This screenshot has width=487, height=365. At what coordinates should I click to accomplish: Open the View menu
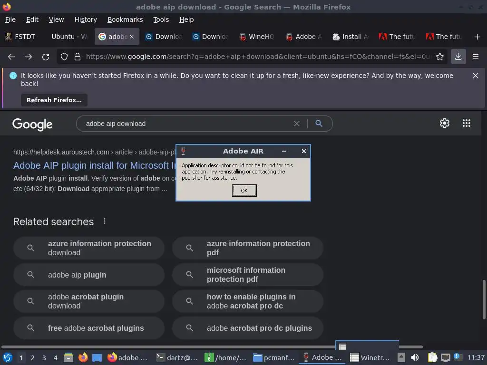tap(56, 19)
